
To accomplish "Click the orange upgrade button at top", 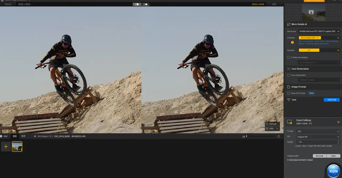I will (x=314, y=1).
